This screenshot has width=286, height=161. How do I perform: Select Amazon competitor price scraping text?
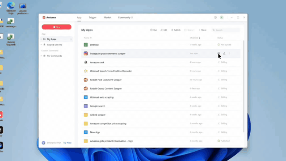tap(108, 123)
